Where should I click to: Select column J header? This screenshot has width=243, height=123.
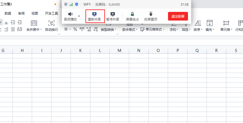(61, 51)
